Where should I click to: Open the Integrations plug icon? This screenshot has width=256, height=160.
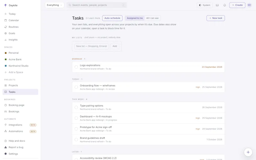(5, 125)
